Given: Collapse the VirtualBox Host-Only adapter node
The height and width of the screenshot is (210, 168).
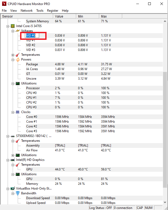Looking at the screenshot, I should [8, 189].
